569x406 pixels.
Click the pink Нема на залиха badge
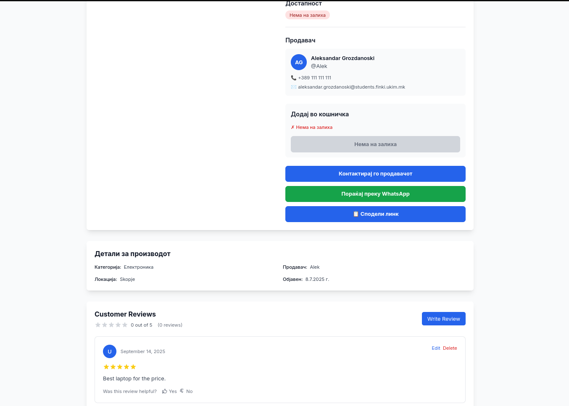click(308, 15)
